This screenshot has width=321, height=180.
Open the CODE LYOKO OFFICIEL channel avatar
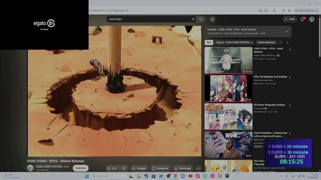30,168
